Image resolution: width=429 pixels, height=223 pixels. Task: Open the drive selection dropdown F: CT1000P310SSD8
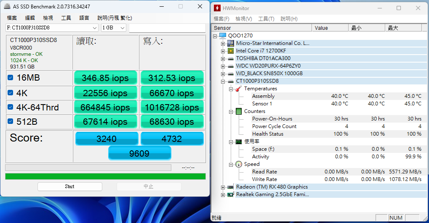click(x=52, y=28)
